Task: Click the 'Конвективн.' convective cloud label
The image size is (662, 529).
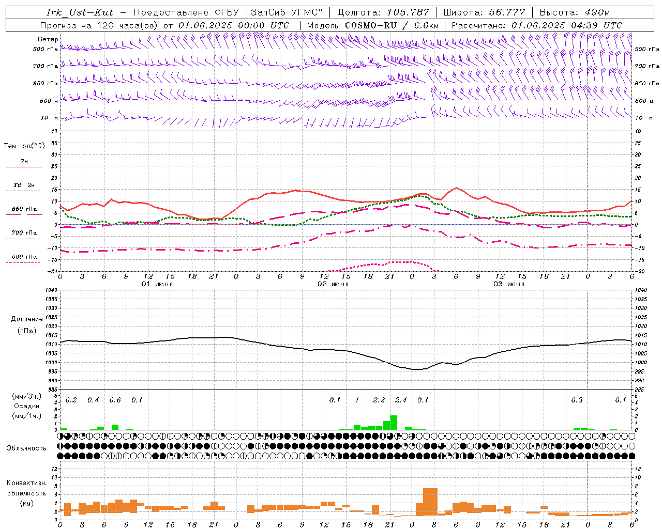Action: pyautogui.click(x=26, y=483)
